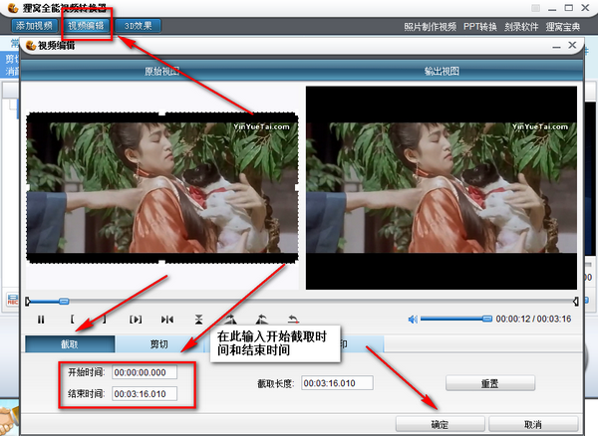Click the right trim end marker on timeline
This screenshot has width=598, height=436.
[x=575, y=302]
